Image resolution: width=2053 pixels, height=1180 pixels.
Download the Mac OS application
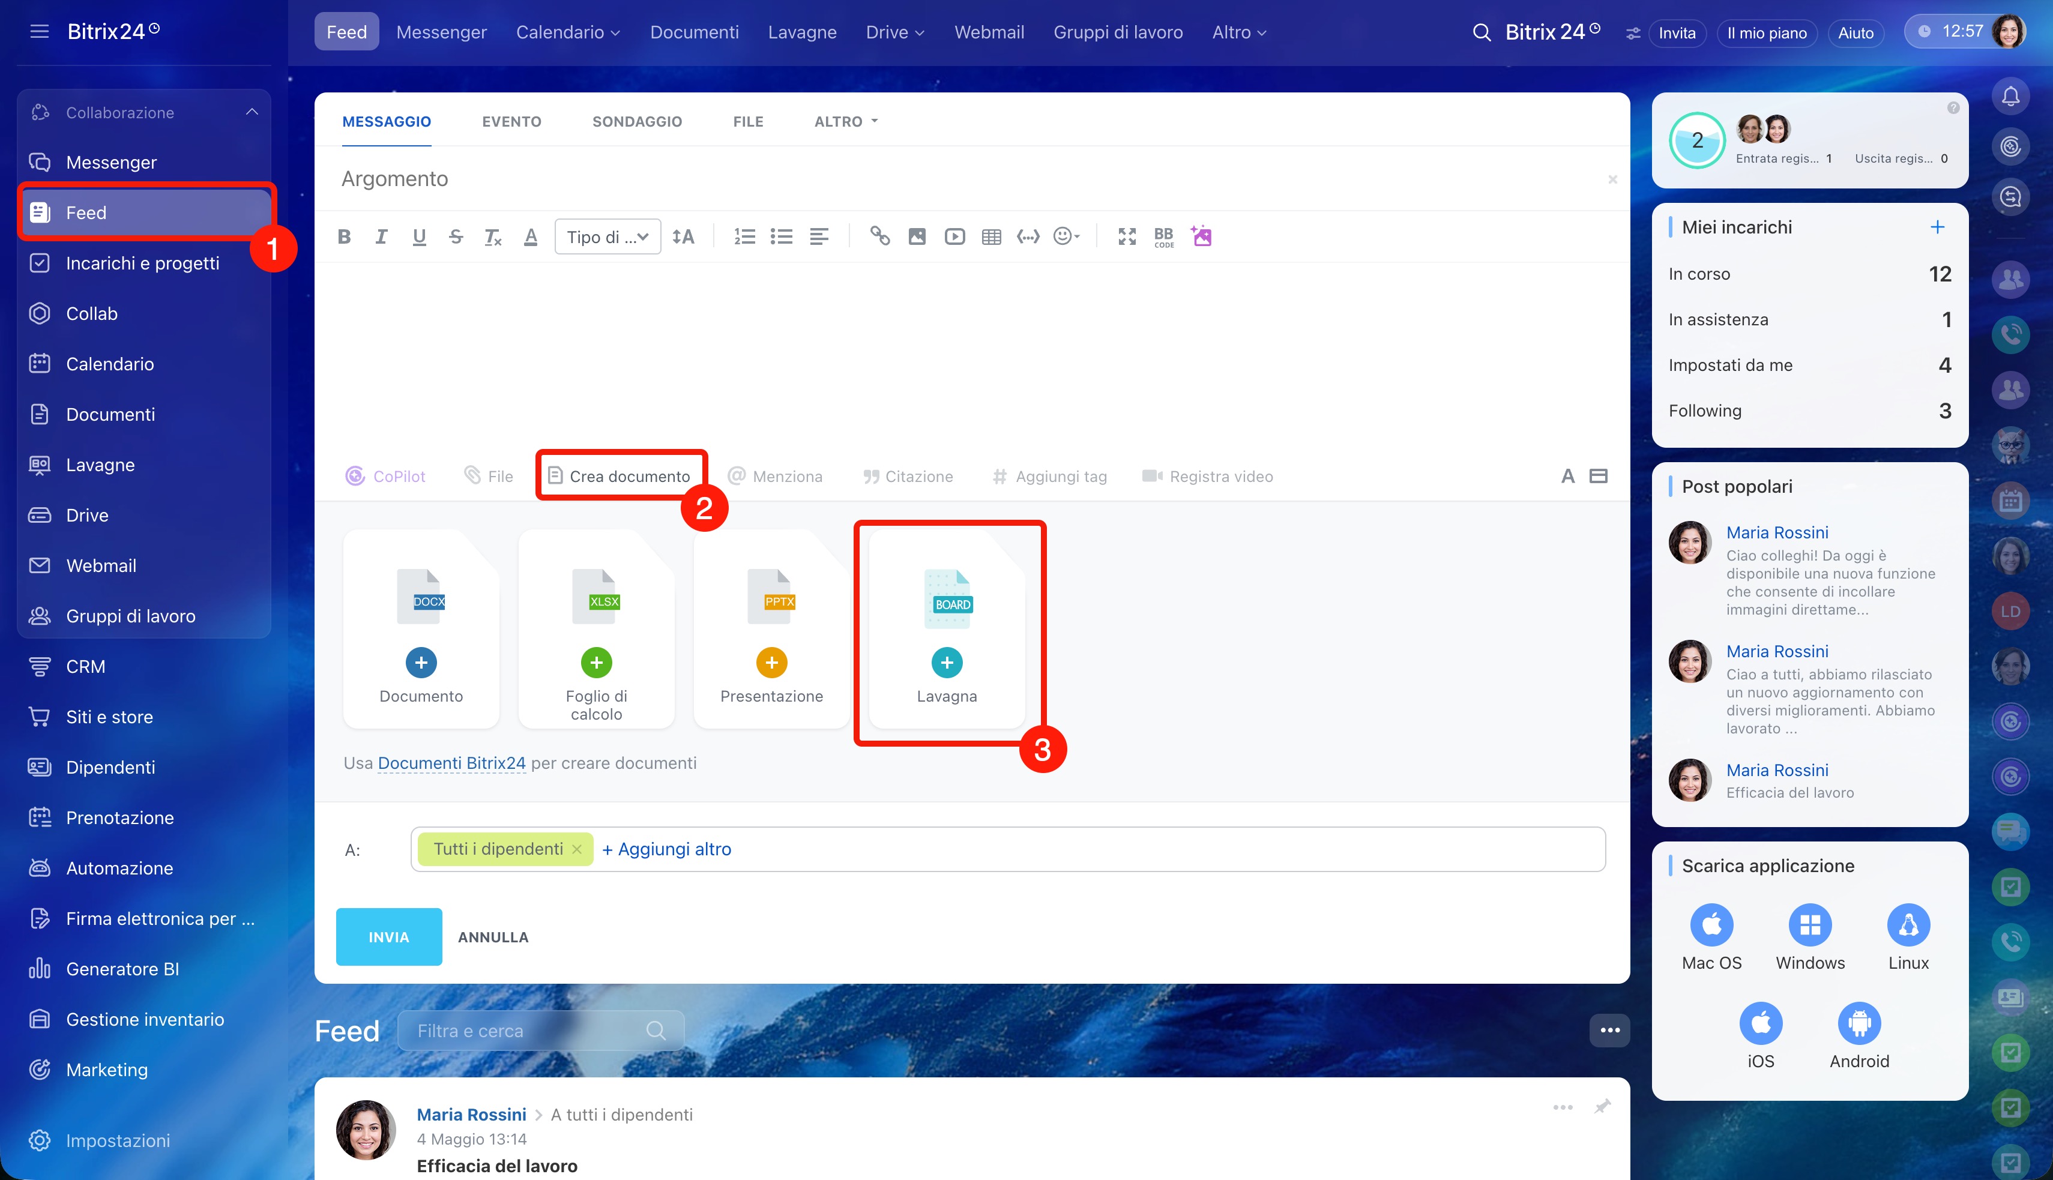1712,938
